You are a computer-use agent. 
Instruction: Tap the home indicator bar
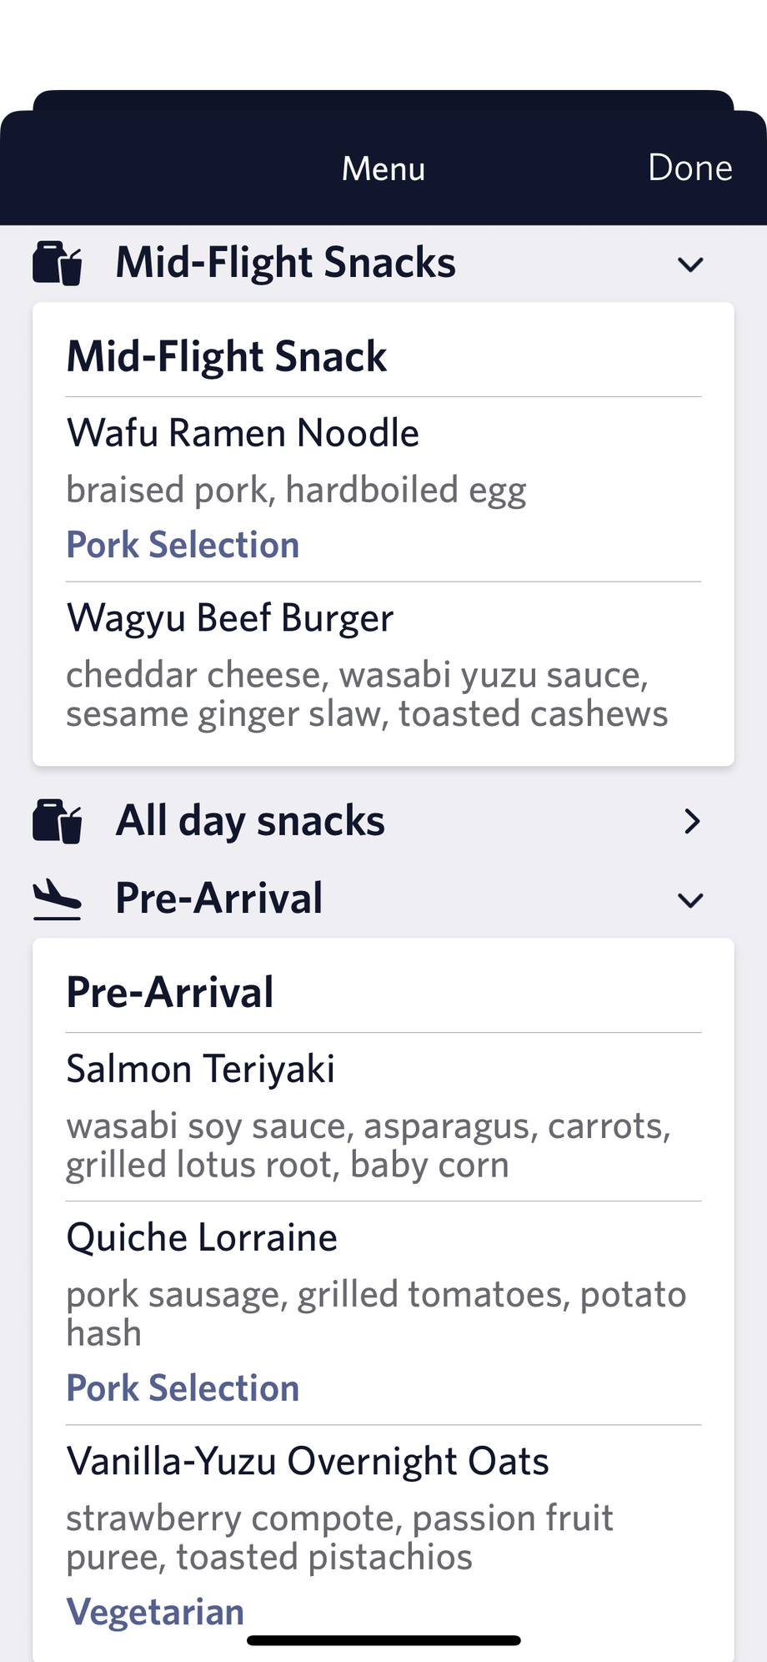pos(383,1640)
